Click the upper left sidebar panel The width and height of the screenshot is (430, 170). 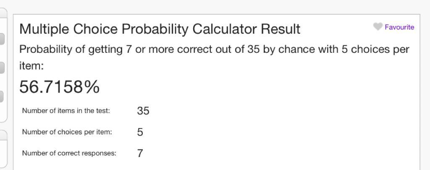click(x=3, y=65)
